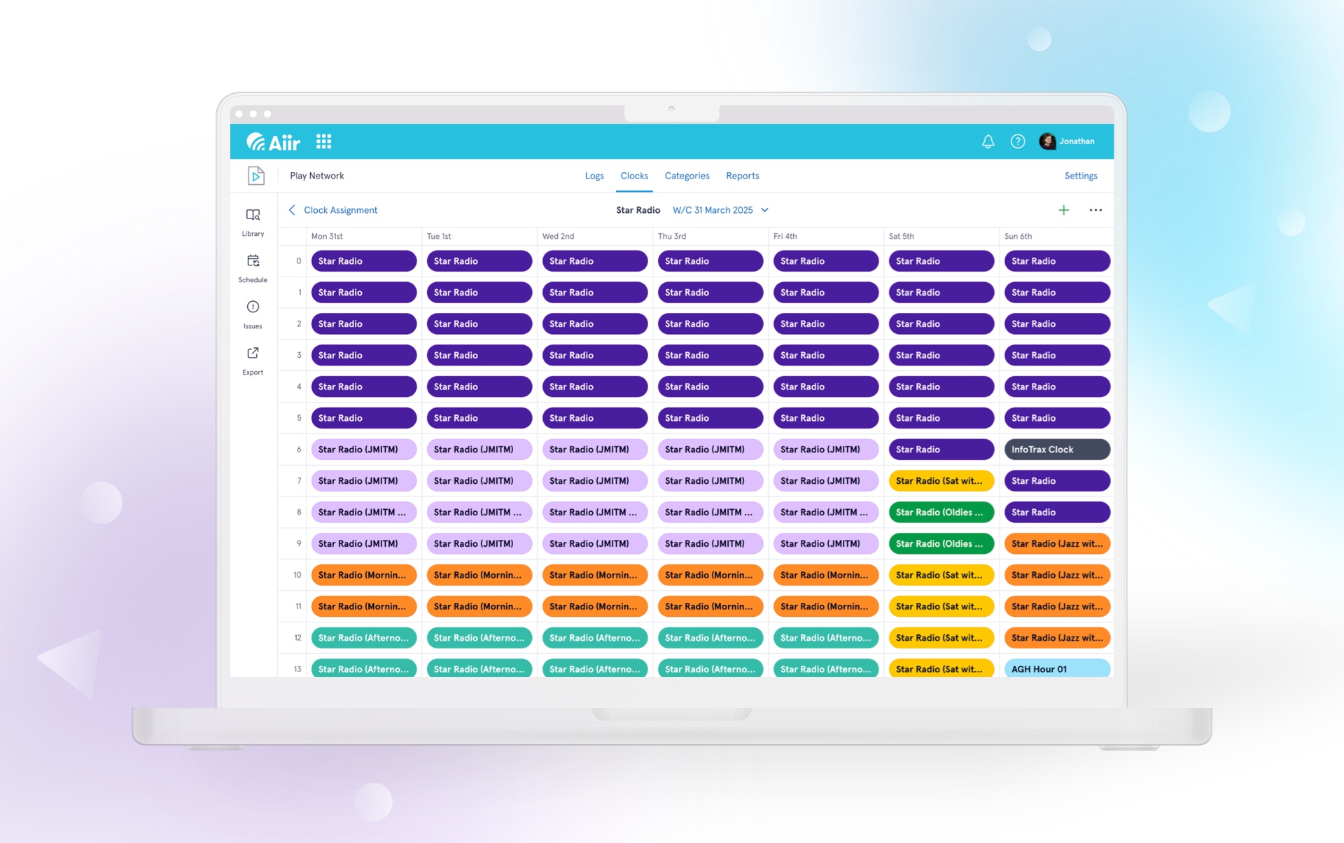Image resolution: width=1344 pixels, height=843 pixels.
Task: Select Monday hour 6 Star Radio (JMITM) clock
Action: 364,450
